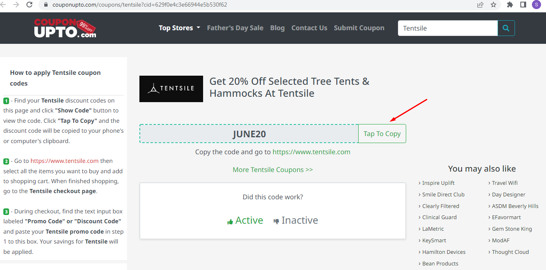Click the Tentsile store logo

point(171,88)
